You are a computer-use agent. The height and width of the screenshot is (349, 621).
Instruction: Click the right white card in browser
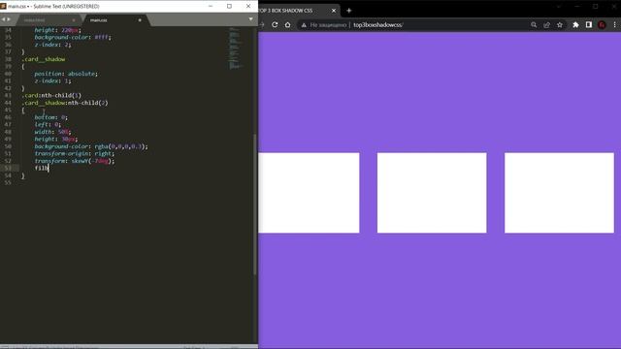(559, 193)
